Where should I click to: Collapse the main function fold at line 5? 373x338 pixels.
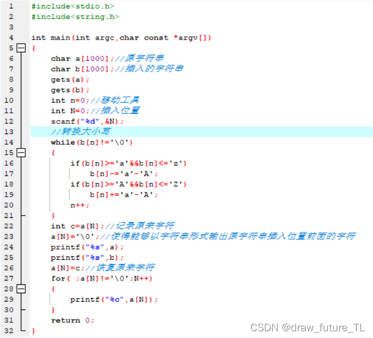[x=21, y=48]
